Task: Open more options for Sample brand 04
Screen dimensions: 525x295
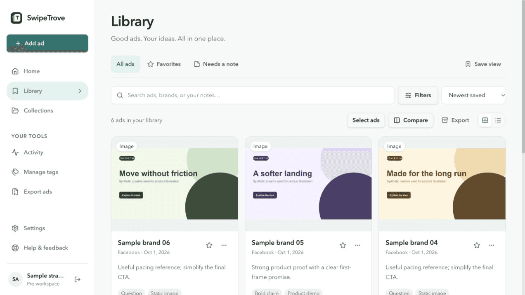Action: tap(492, 245)
